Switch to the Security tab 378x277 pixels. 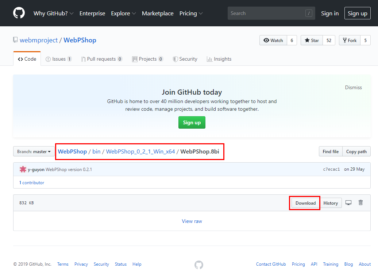click(x=185, y=59)
